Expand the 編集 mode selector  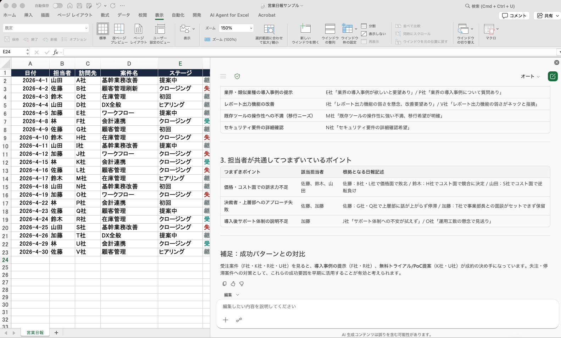(232, 295)
